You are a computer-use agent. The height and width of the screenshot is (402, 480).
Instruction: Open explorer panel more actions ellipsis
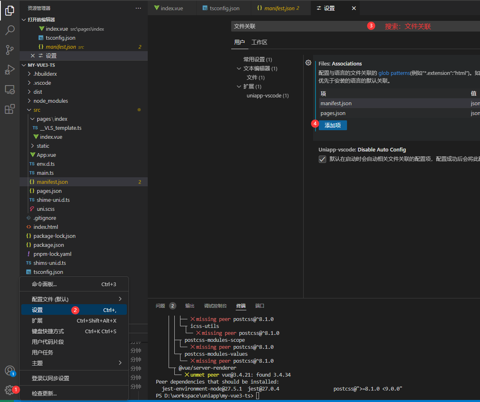tap(138, 8)
